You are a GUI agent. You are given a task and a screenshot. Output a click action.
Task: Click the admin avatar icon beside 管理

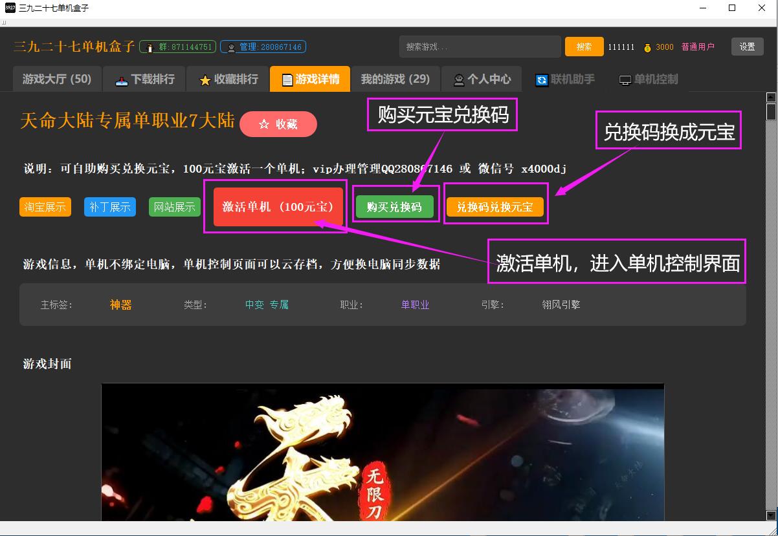[x=230, y=47]
